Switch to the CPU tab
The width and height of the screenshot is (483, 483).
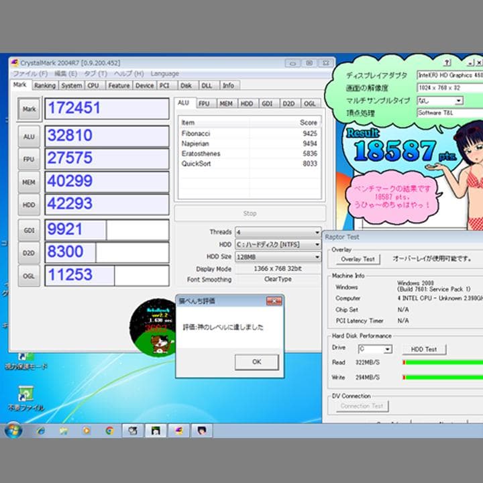[93, 86]
